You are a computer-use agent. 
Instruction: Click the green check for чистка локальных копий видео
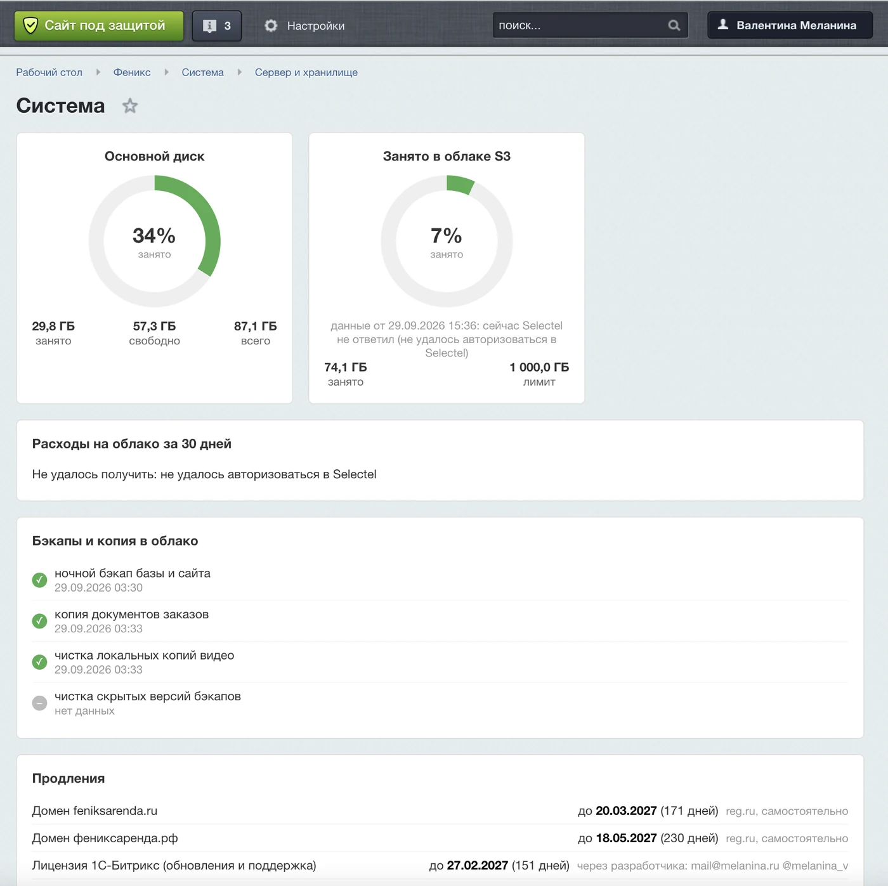pos(39,662)
